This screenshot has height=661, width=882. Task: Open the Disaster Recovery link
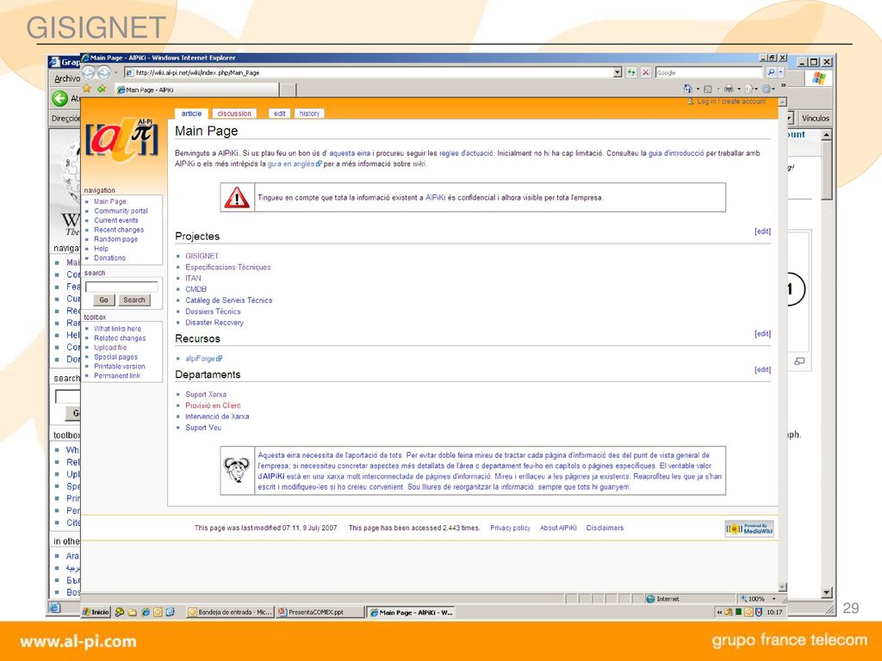pyautogui.click(x=214, y=323)
